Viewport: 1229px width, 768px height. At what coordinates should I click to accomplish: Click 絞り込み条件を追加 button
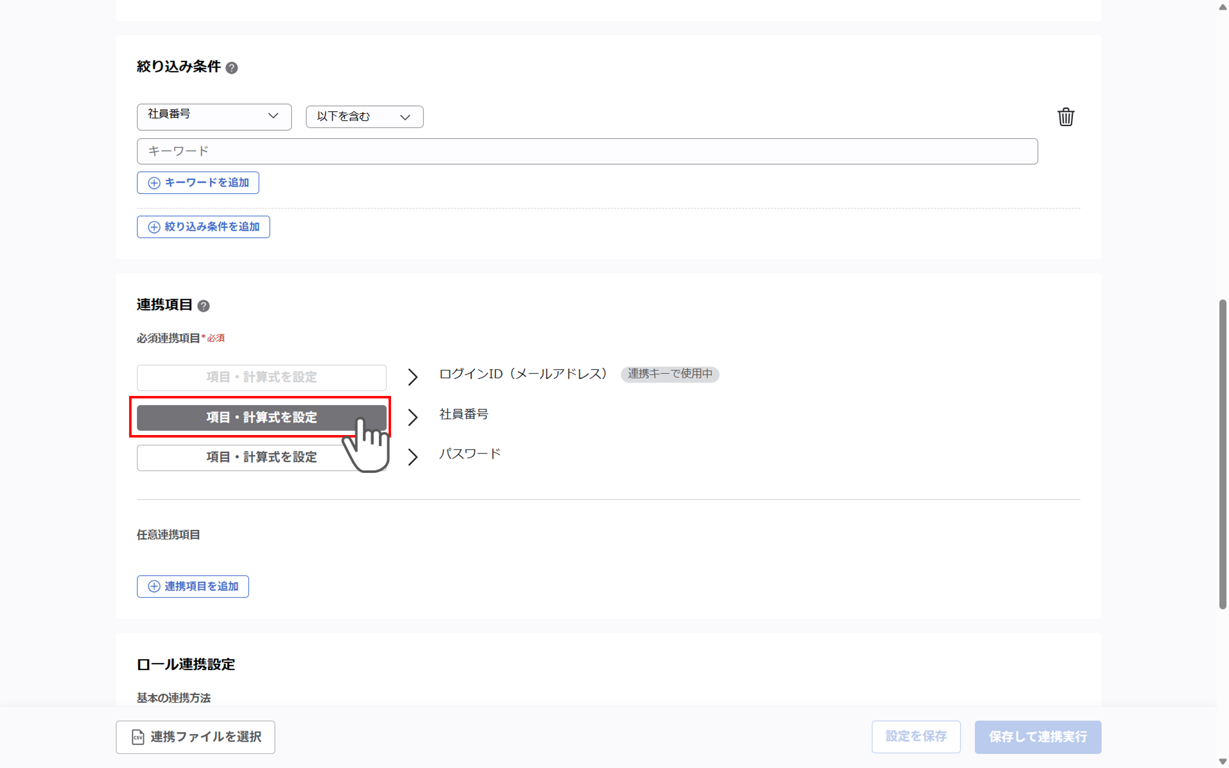point(203,227)
